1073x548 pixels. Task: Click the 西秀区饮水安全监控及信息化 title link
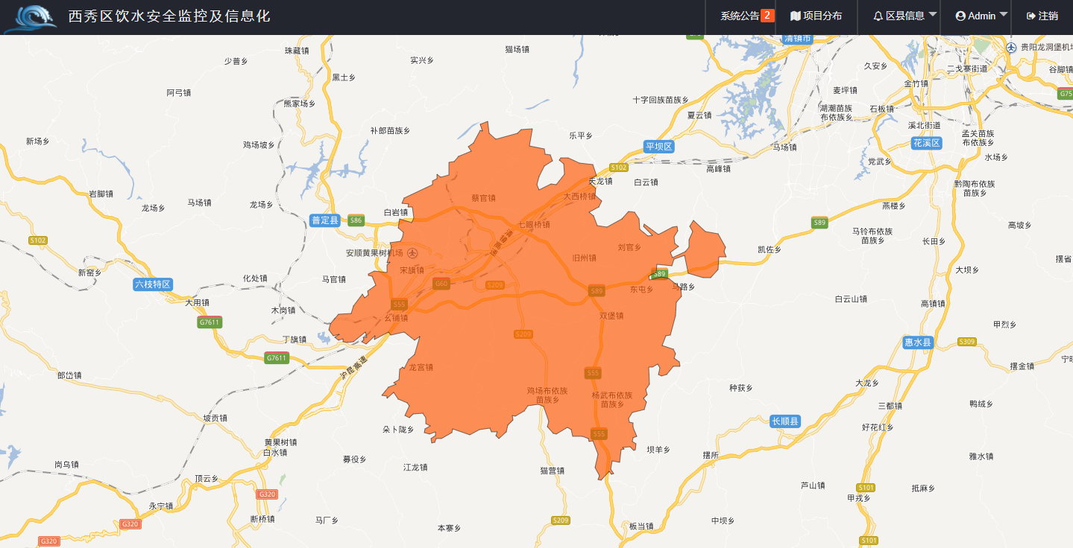pos(169,16)
